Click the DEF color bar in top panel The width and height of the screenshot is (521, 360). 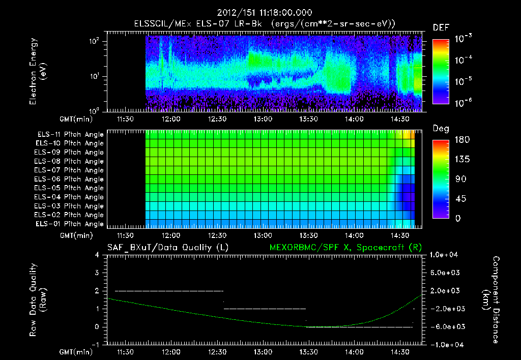441,72
